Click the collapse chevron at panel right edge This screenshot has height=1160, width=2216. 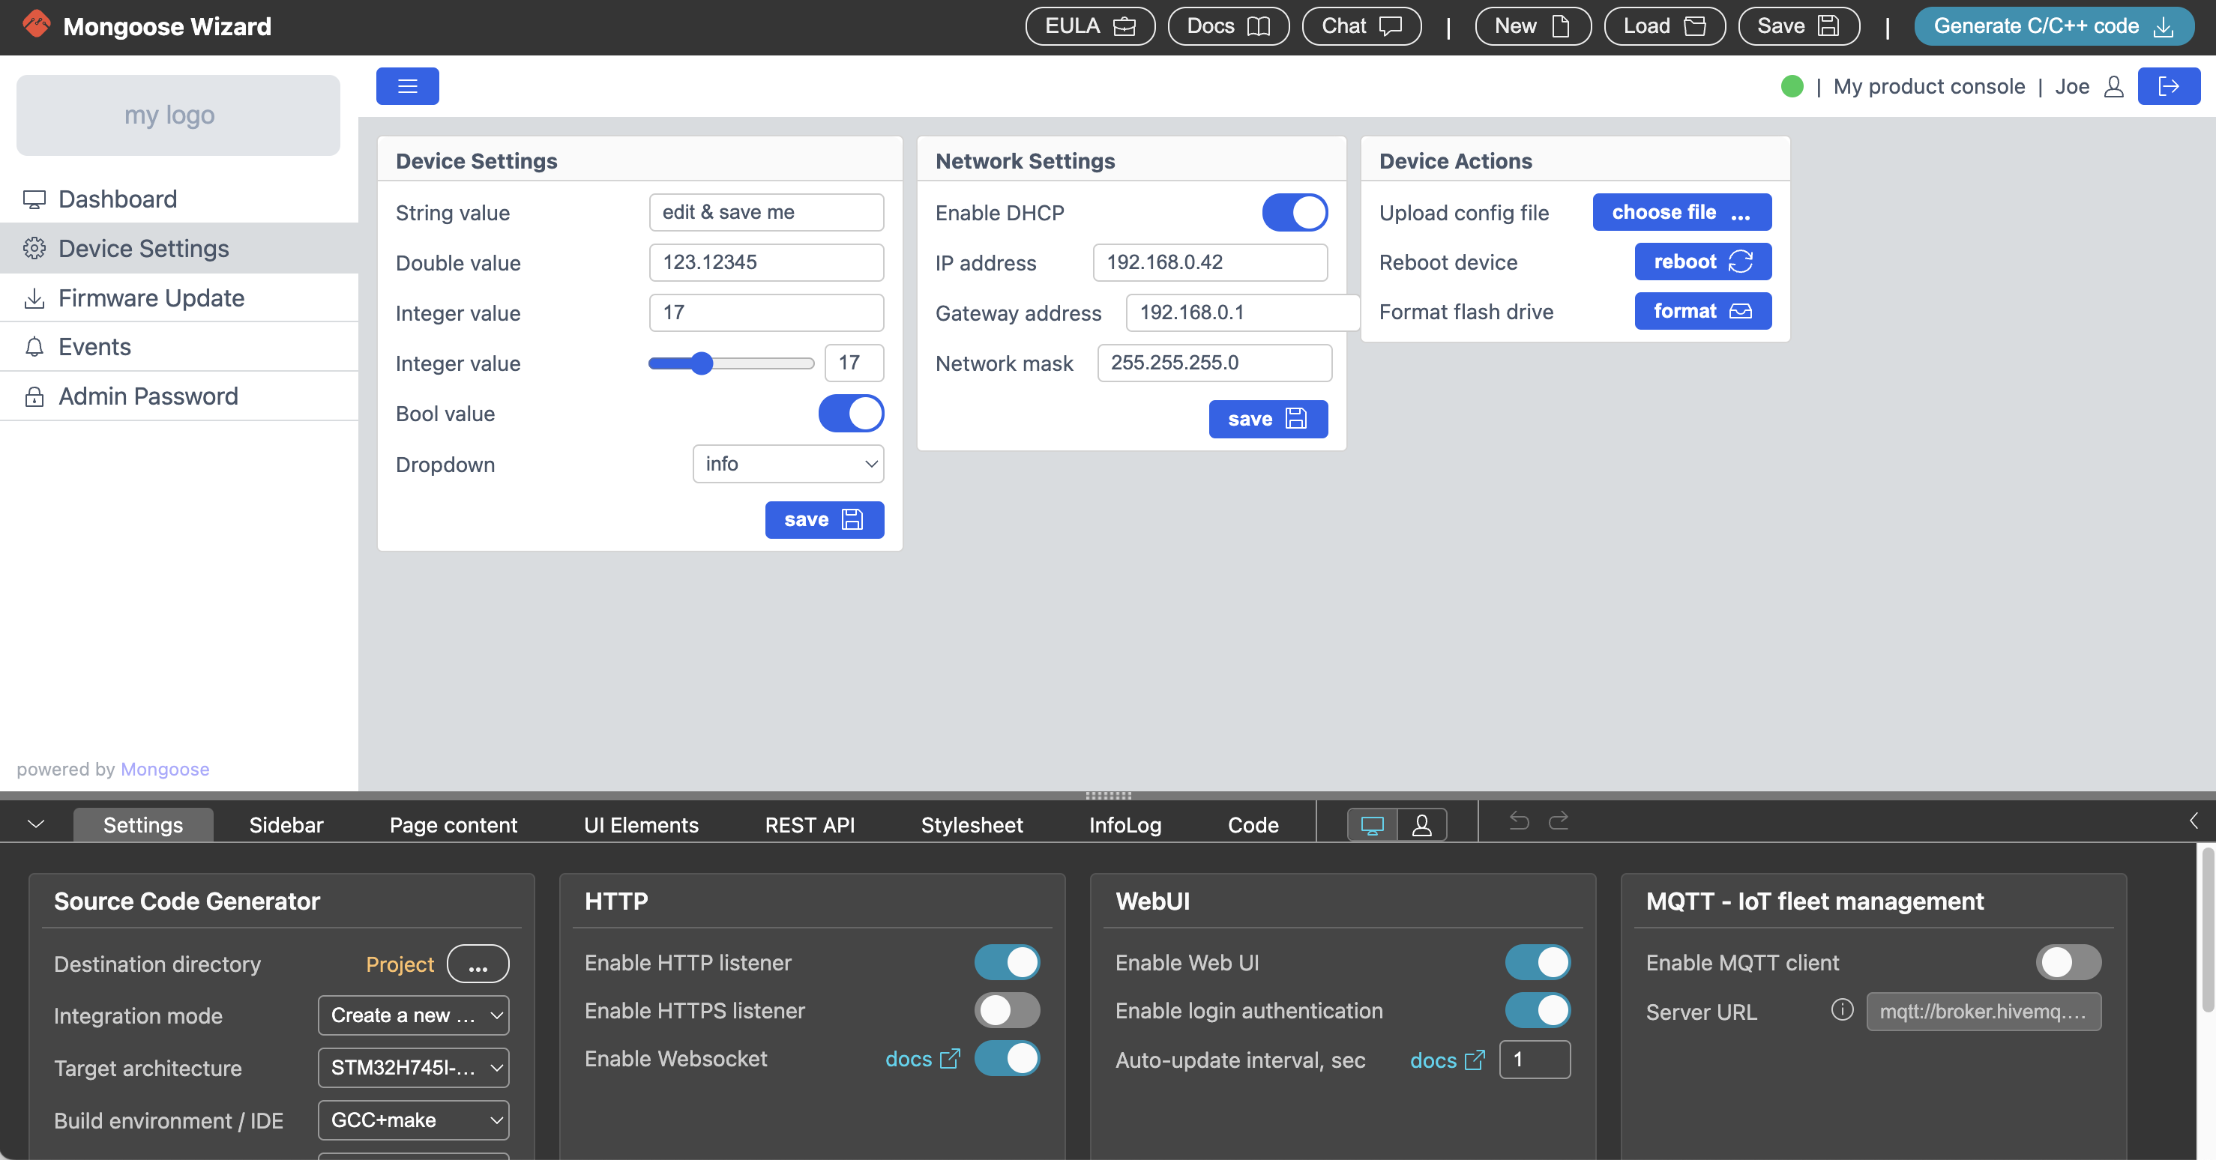(2194, 821)
